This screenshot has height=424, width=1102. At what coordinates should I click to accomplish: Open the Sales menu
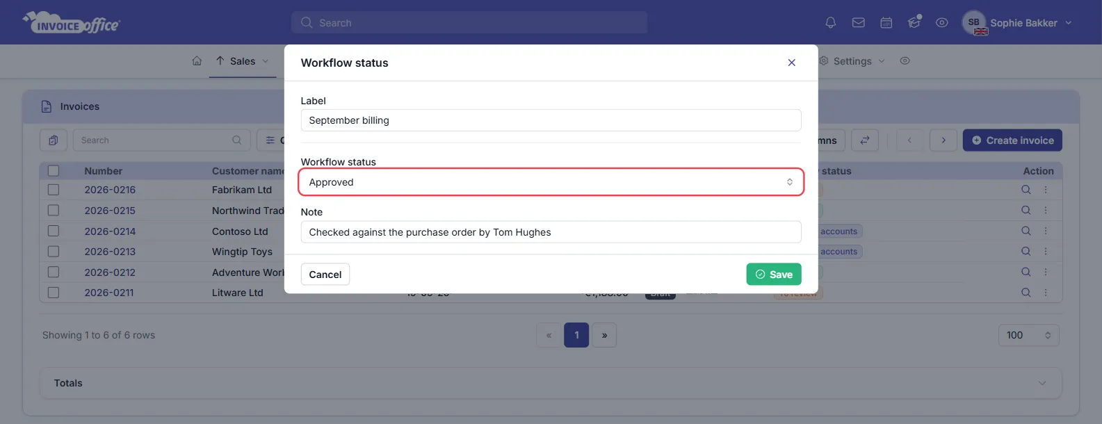(x=242, y=61)
